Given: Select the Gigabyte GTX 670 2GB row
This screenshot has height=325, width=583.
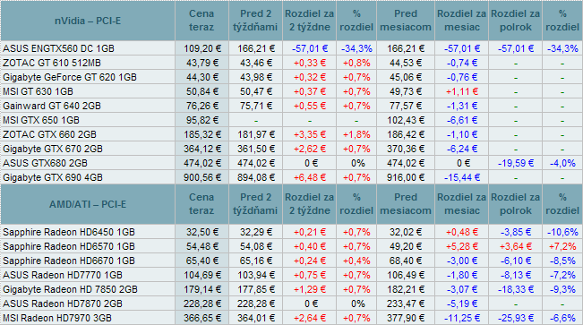Looking at the screenshot, I should [291, 149].
